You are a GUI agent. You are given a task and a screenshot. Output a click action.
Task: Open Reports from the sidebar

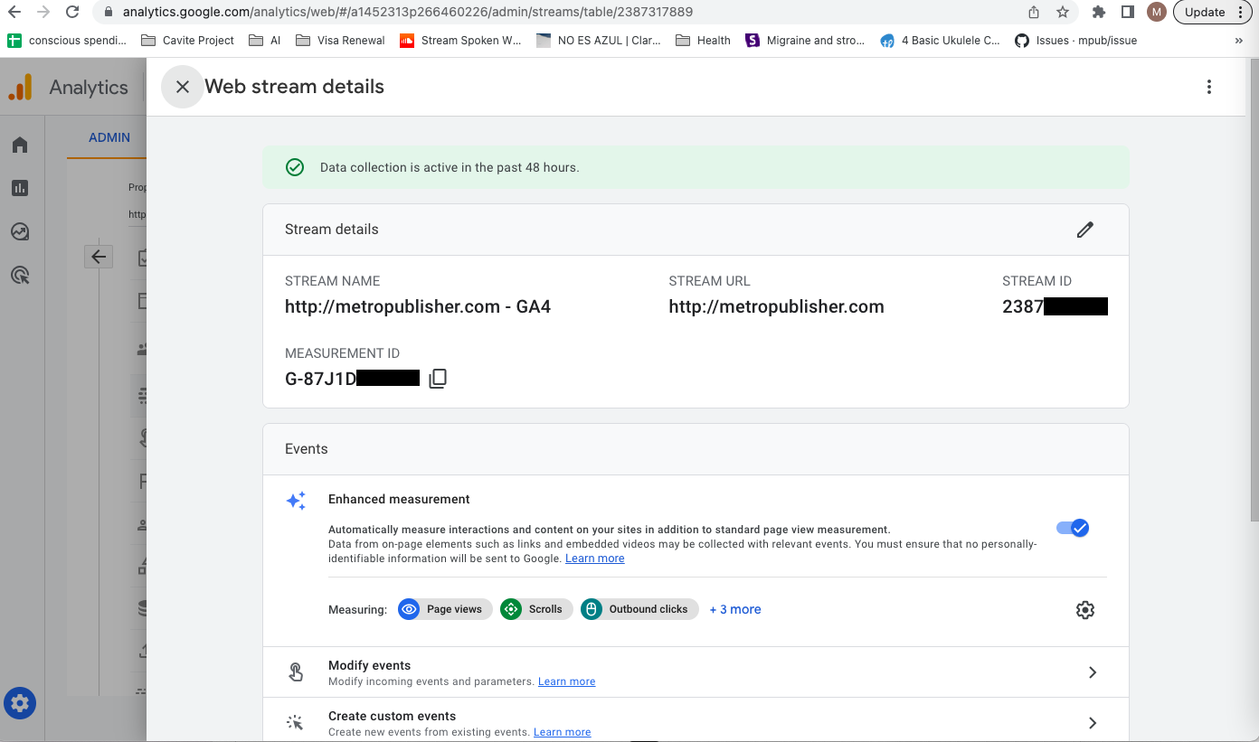20,188
